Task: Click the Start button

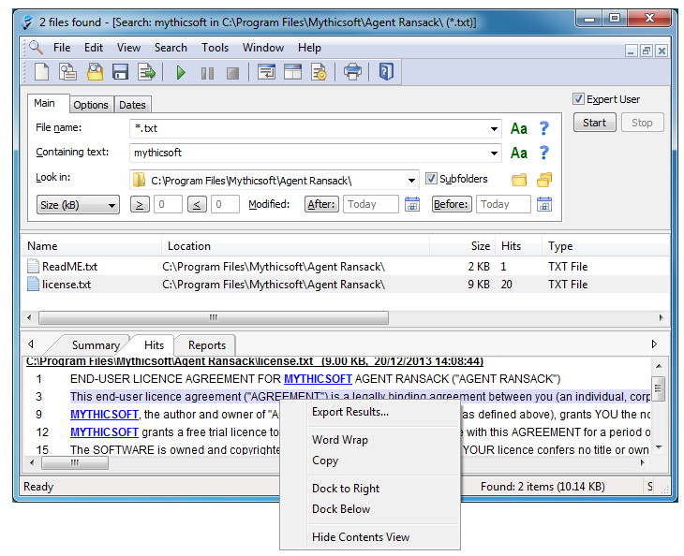Action: coord(595,123)
